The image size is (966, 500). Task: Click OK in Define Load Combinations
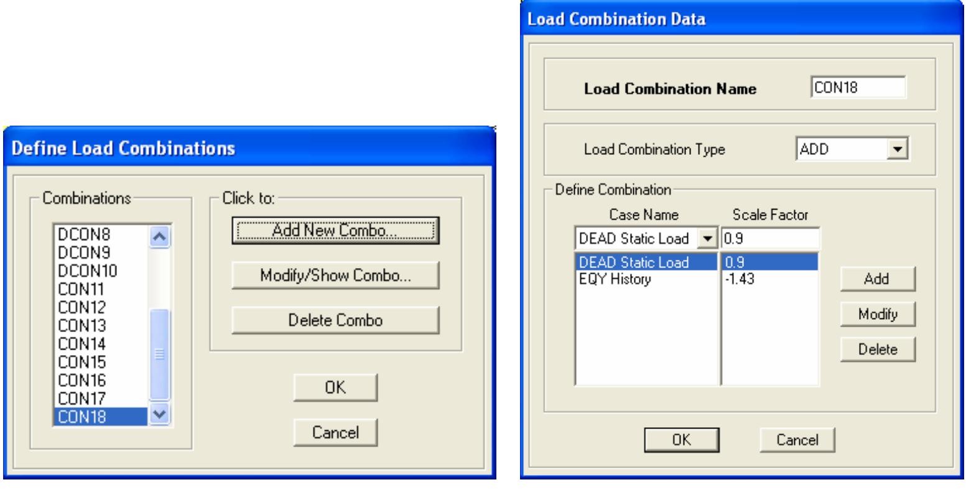(x=335, y=387)
